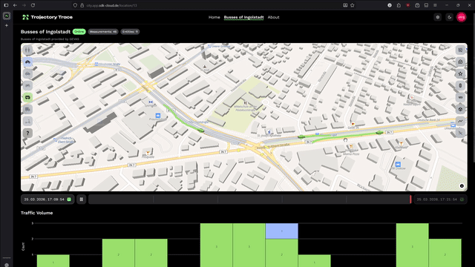Click the red playhead marker on timeline
Image resolution: width=475 pixels, height=267 pixels.
[x=410, y=200]
